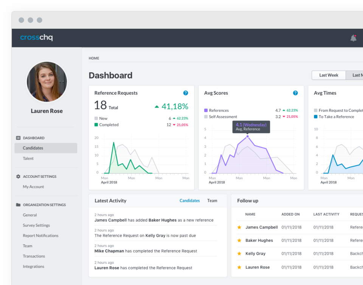Image resolution: width=363 pixels, height=285 pixels.
Task: Click HOME breadcrumb
Action: click(94, 58)
